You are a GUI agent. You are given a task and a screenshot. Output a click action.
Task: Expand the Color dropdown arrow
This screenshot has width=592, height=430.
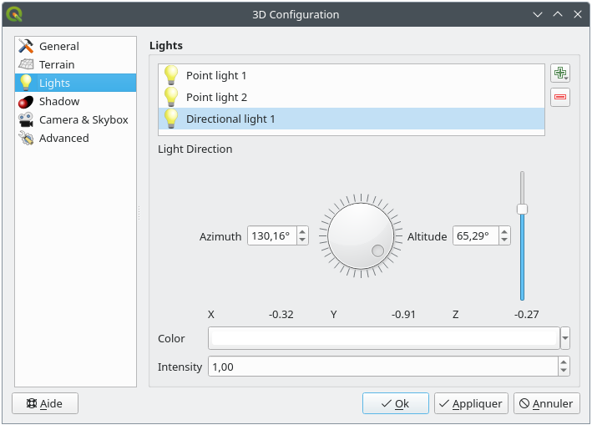pos(564,338)
